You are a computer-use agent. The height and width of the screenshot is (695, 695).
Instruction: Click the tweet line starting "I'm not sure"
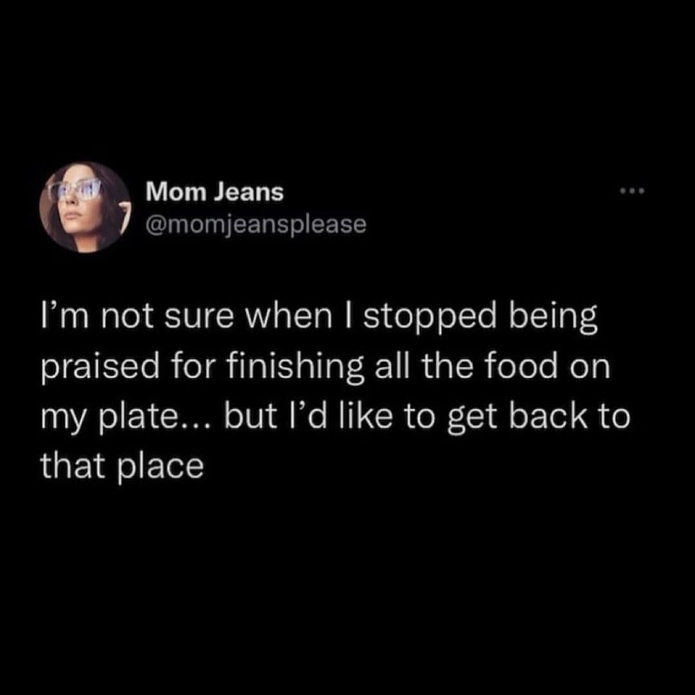[319, 317]
